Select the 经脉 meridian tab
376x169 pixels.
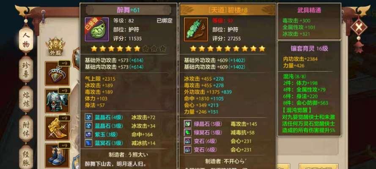(26, 157)
